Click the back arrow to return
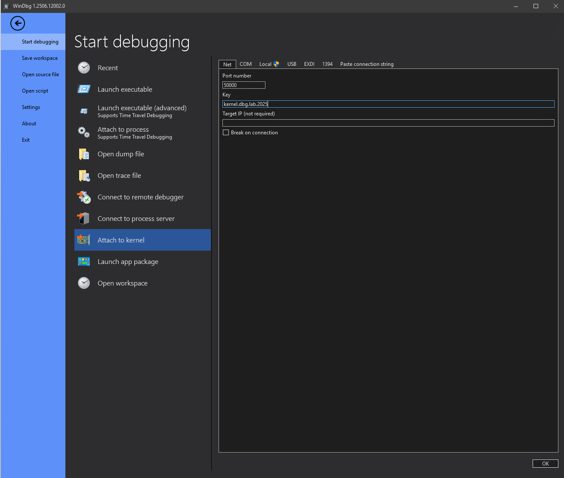 click(17, 23)
